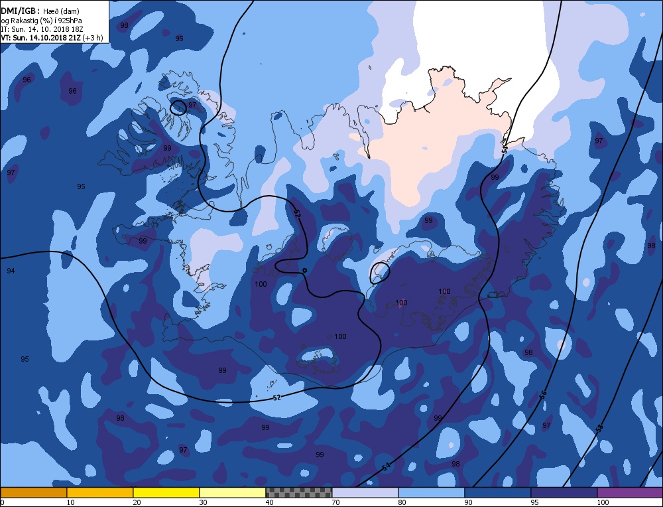Click the legend scale tick label '0'
This screenshot has height=507, width=663.
(x=2, y=502)
